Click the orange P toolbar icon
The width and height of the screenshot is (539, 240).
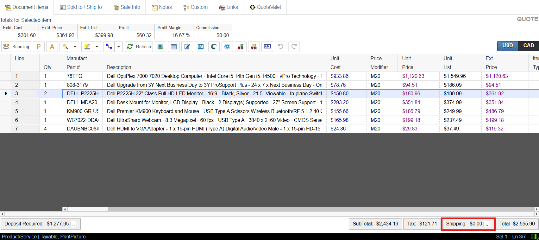(39, 47)
